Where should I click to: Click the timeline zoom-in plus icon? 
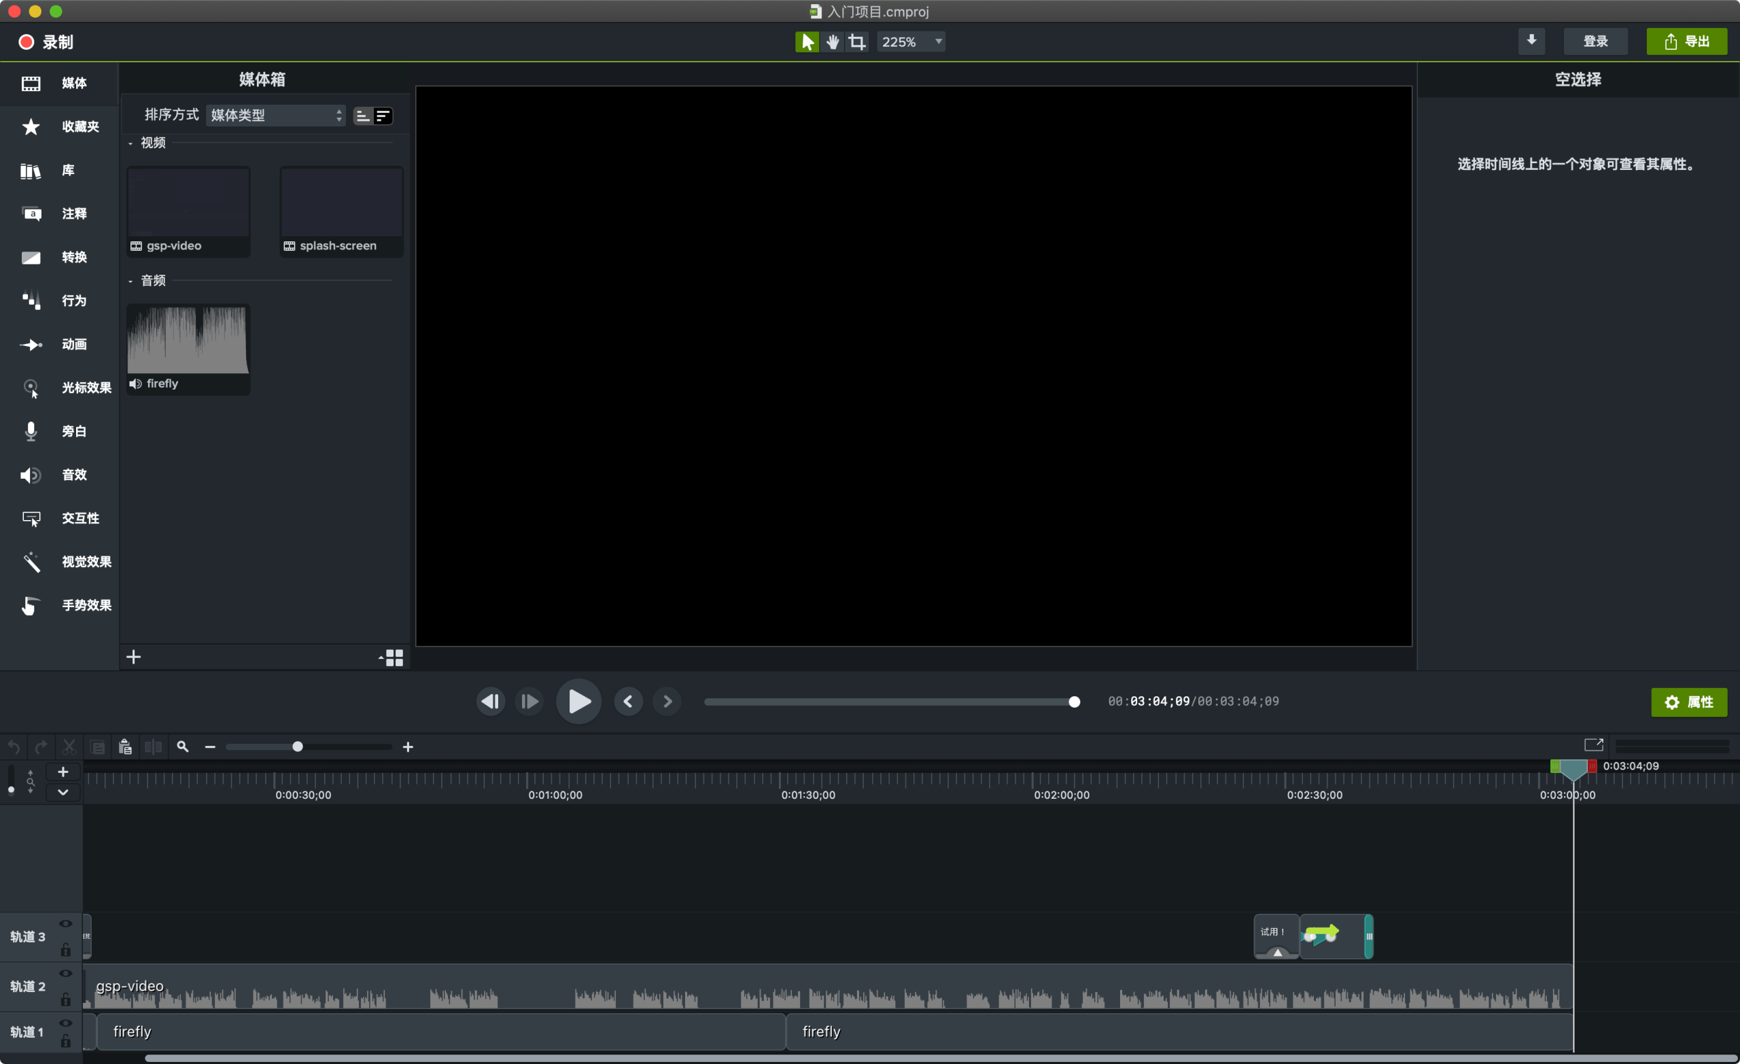click(x=408, y=746)
